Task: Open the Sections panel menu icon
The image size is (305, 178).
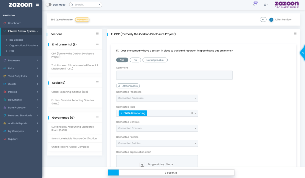Action: tap(97, 34)
